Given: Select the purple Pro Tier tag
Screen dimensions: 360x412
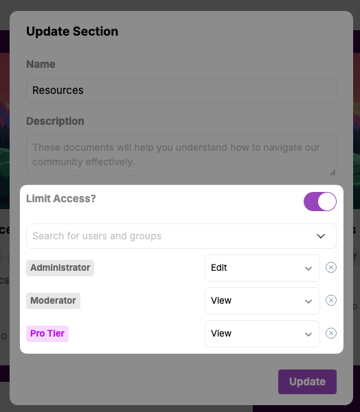Looking at the screenshot, I should click(x=47, y=333).
